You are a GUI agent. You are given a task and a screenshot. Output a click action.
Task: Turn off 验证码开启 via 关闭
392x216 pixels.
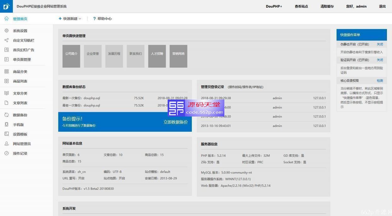[380, 60]
